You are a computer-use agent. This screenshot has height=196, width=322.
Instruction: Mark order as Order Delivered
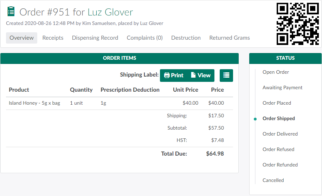pos(280,134)
